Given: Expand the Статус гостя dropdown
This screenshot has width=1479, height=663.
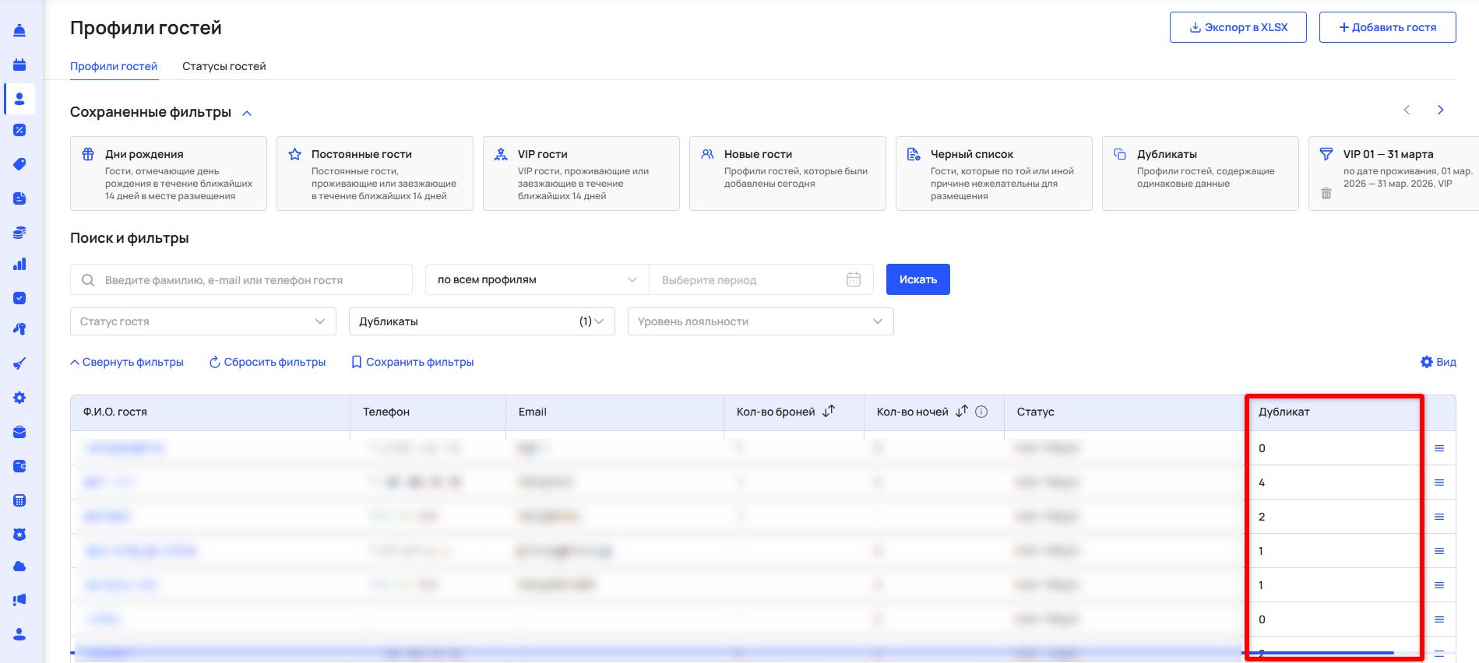Looking at the screenshot, I should click(202, 321).
